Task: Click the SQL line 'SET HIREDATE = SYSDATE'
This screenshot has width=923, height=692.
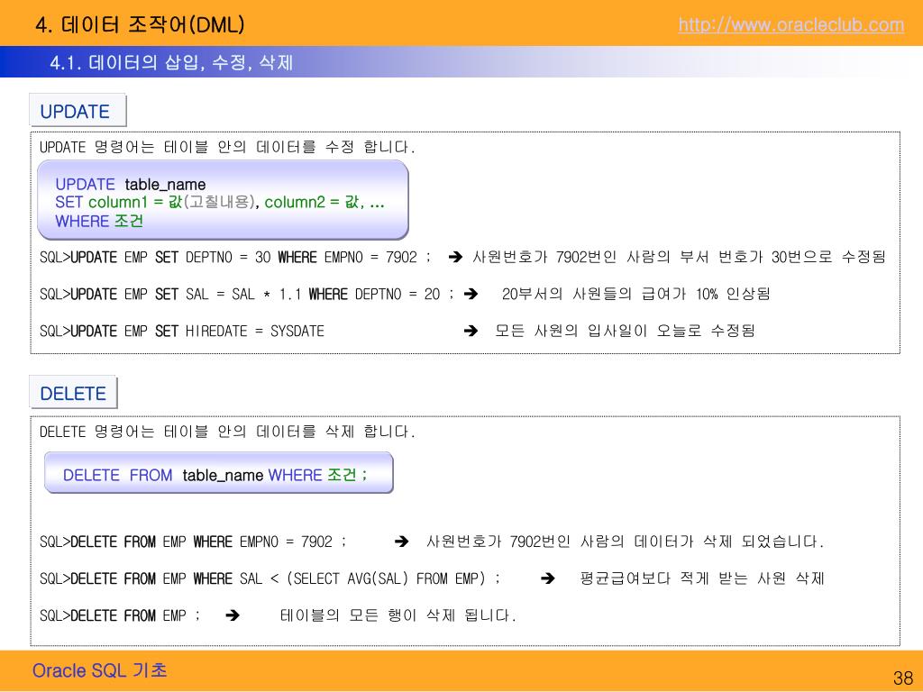Action: [x=182, y=331]
